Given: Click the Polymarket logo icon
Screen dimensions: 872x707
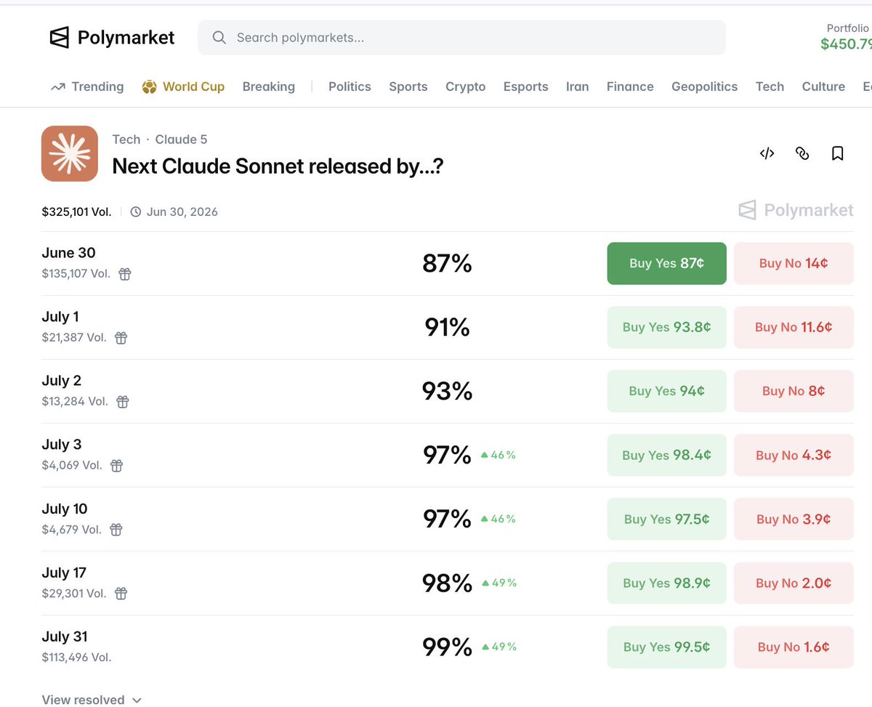Looking at the screenshot, I should 59,37.
